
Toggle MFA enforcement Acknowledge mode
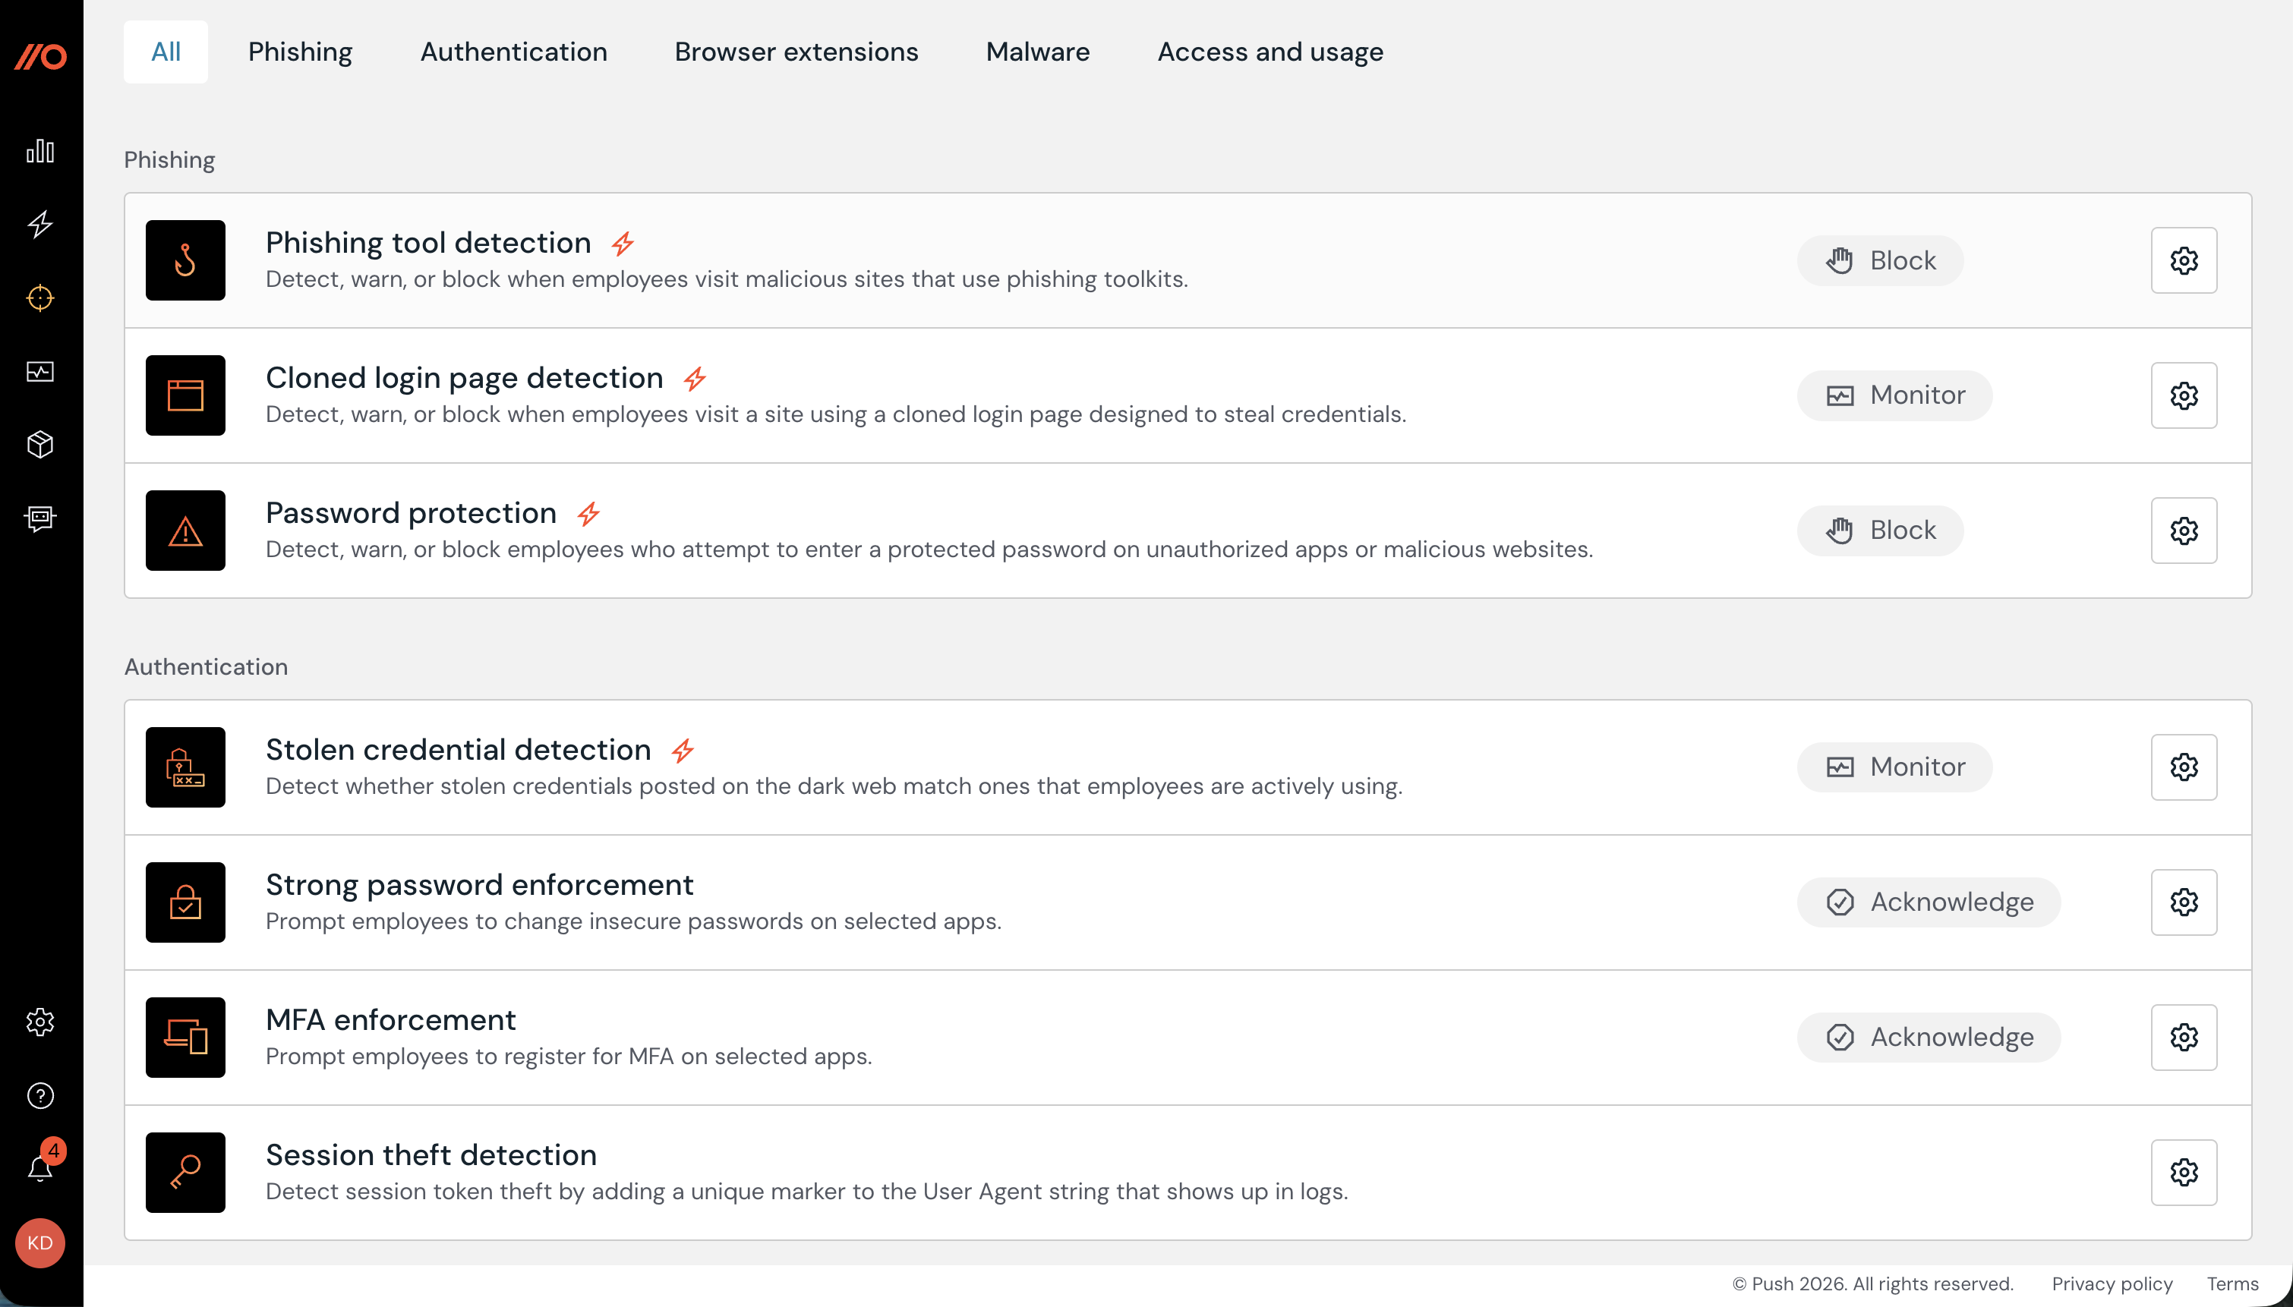click(1929, 1037)
